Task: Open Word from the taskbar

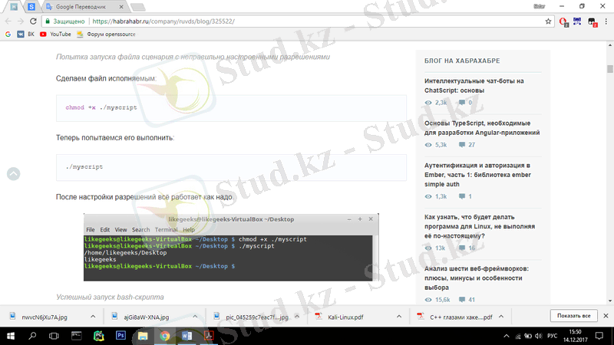Action: [x=185, y=335]
